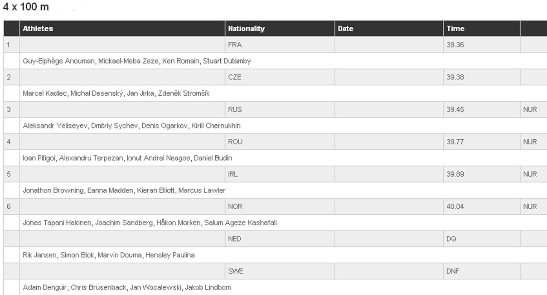Click the 4 x 100 m heading
Screen dimensions: 547x295
click(x=26, y=8)
